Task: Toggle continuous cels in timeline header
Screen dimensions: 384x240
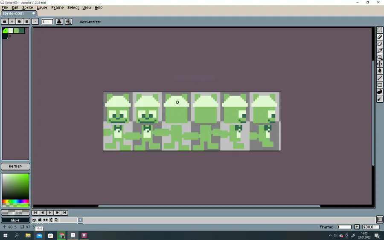Action: [x=45, y=220]
